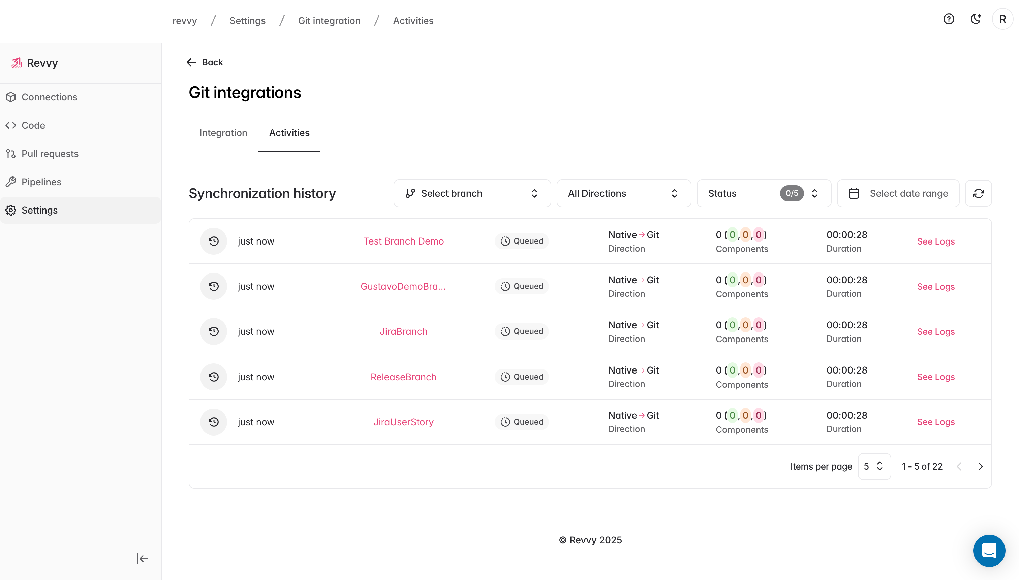Collapse the sidebar with arrow icon
This screenshot has height=580, width=1019.
coord(142,558)
